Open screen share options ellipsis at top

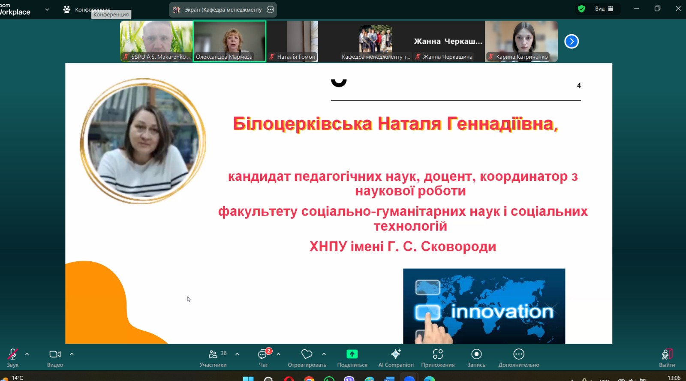click(270, 9)
